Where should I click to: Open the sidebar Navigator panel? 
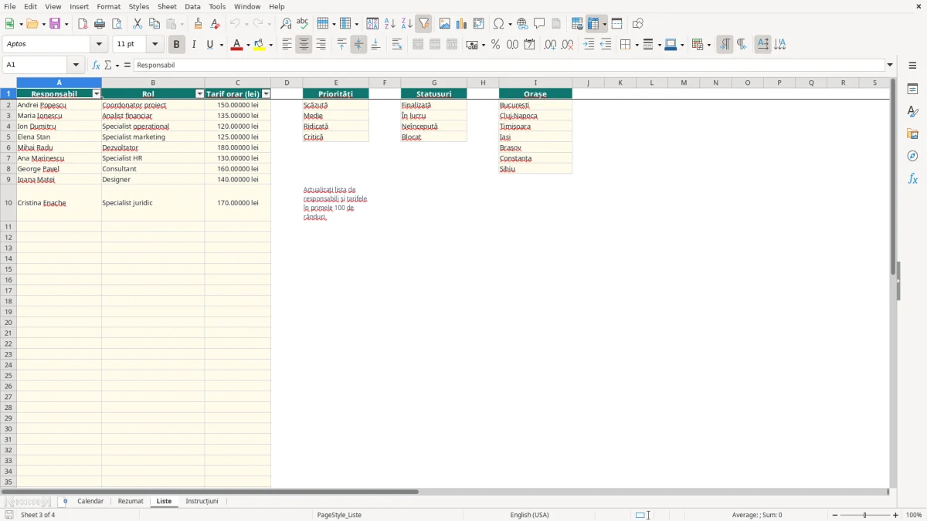912,156
